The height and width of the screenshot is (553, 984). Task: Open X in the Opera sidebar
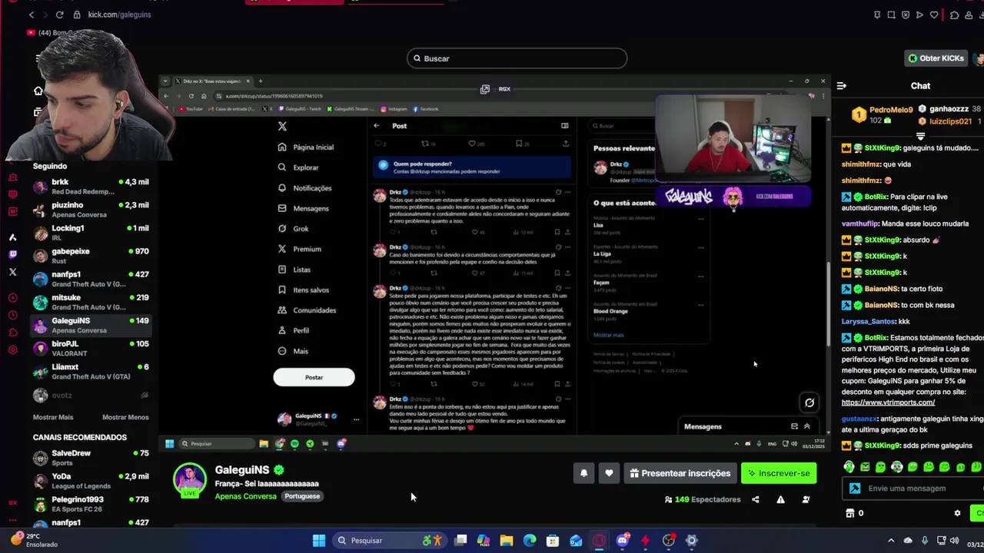coord(12,272)
